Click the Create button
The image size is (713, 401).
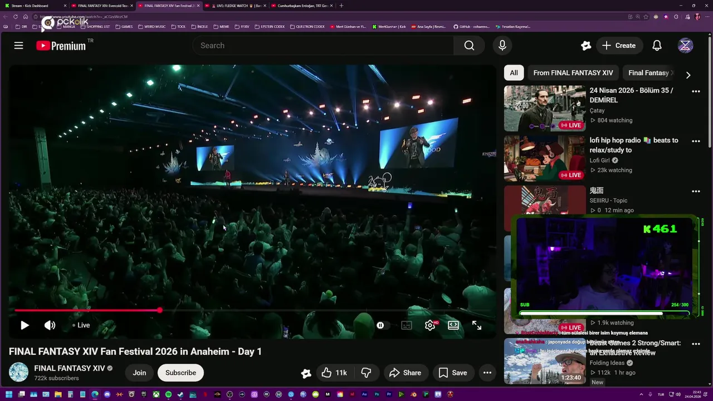coord(618,46)
